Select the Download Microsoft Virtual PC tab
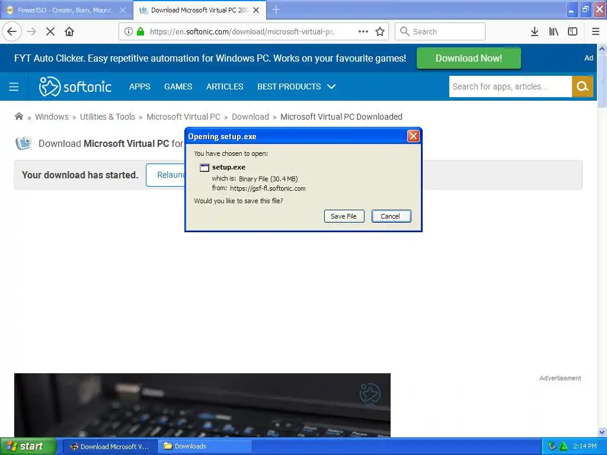The width and height of the screenshot is (607, 455). tap(199, 10)
